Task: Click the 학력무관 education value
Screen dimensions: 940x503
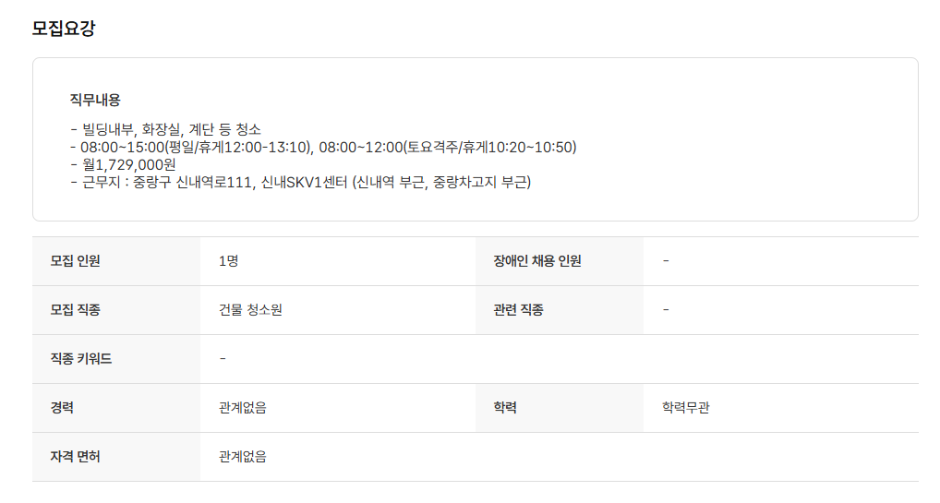Action: [686, 408]
